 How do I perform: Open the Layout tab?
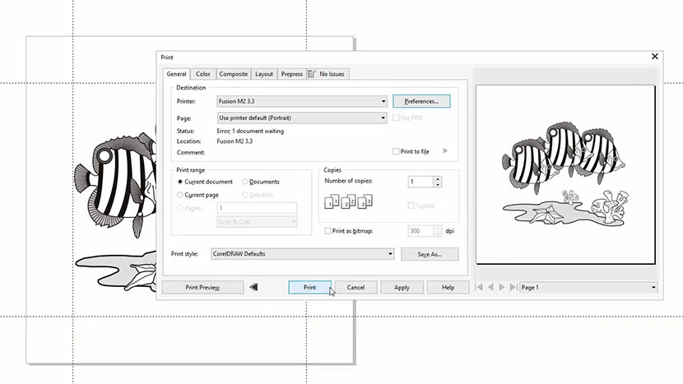coord(263,74)
